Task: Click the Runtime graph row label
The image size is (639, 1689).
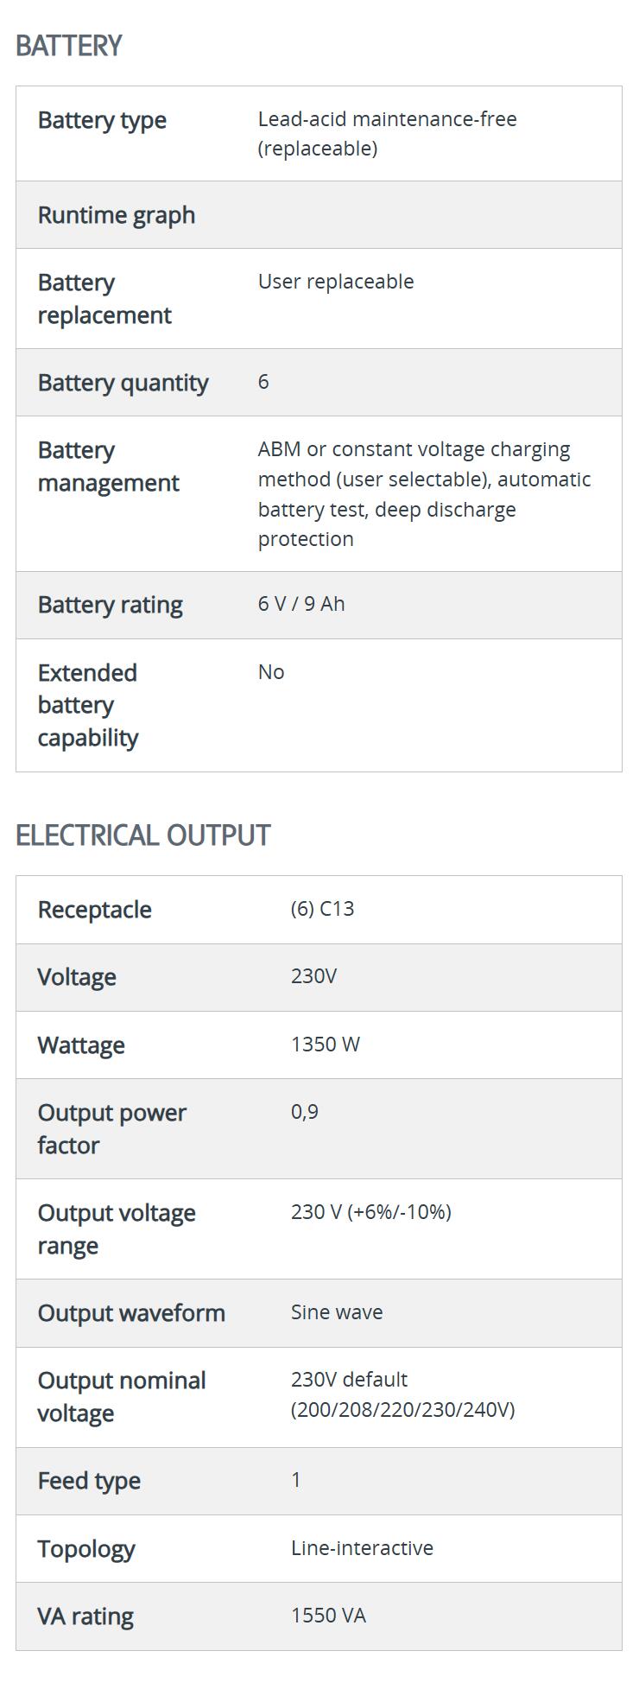Action: pos(117,215)
